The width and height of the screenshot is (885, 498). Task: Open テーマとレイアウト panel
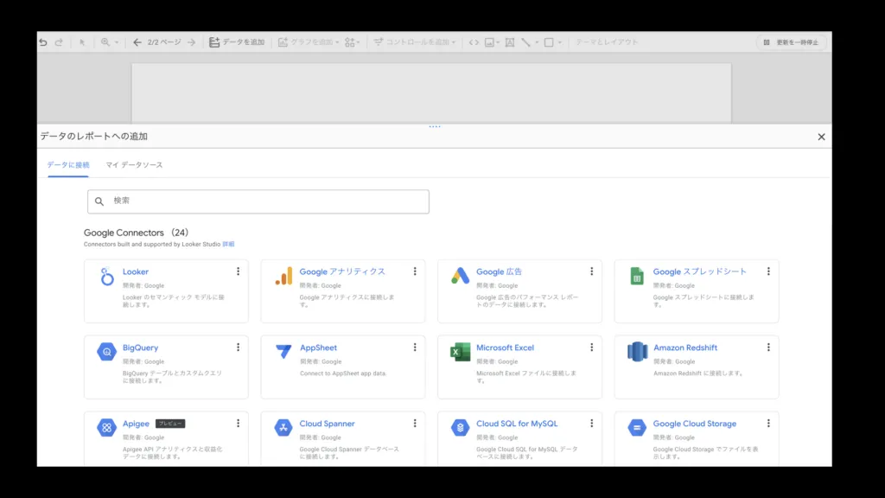click(x=607, y=42)
